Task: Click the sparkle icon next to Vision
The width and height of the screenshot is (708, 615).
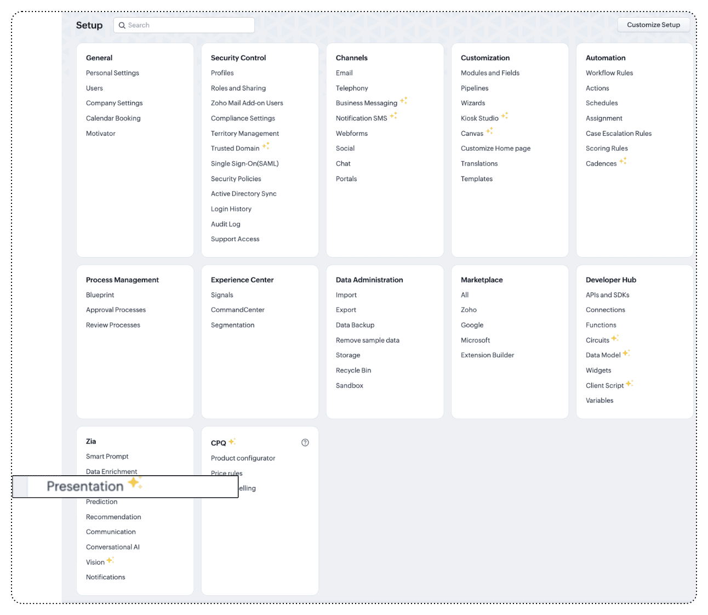Action: pyautogui.click(x=110, y=560)
